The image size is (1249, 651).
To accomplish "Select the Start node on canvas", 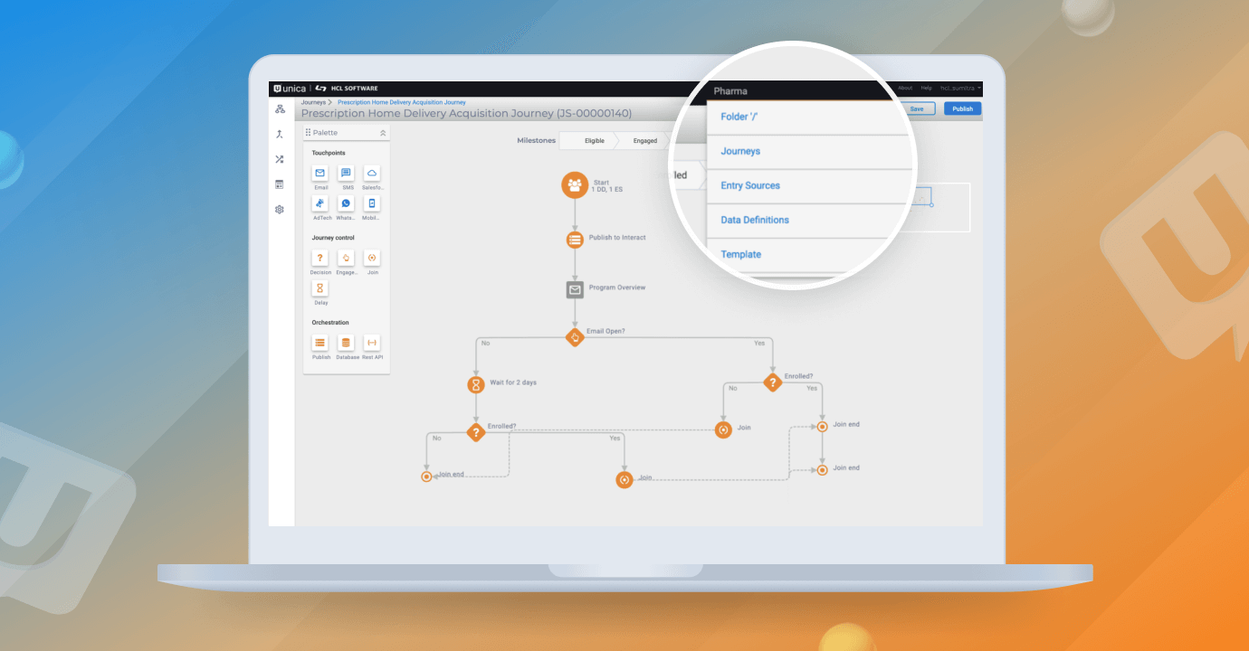I will click(575, 185).
